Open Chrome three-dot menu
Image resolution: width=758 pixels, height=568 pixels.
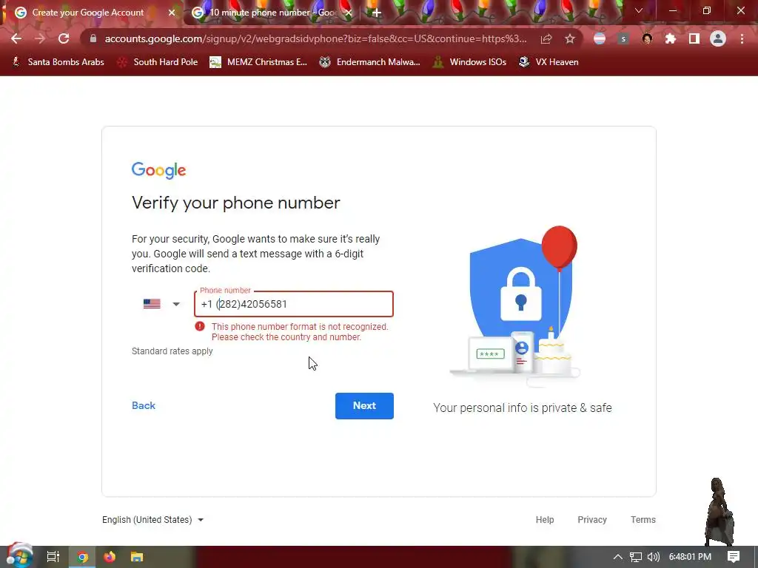(x=742, y=38)
